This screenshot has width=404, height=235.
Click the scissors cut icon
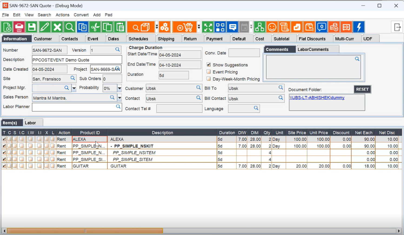tap(95, 27)
